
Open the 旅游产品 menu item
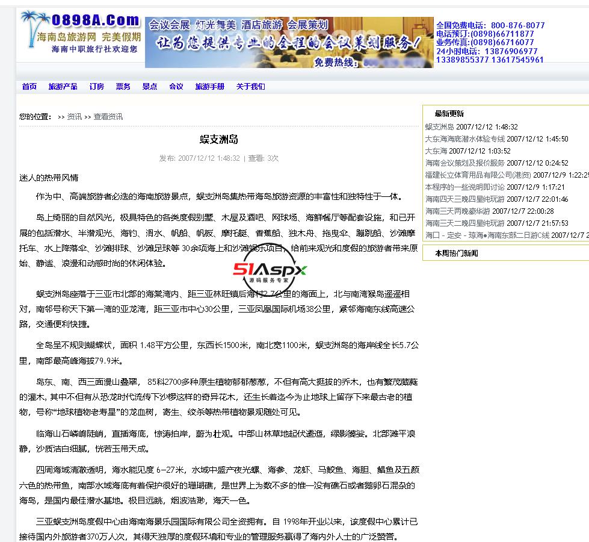coord(63,87)
